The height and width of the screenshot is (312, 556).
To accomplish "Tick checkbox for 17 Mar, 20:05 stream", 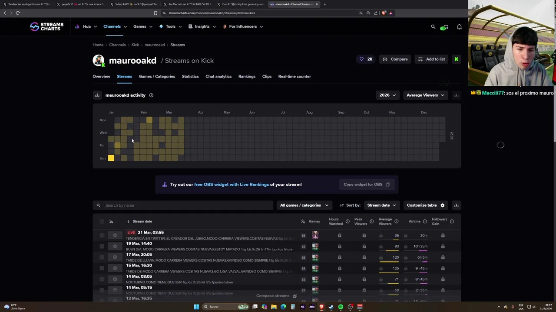I will (102, 257).
